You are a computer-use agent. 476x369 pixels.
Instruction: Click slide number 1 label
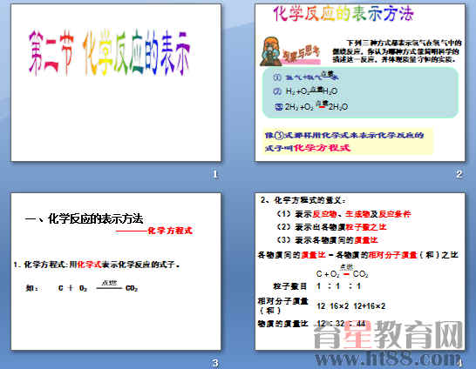[x=215, y=174]
